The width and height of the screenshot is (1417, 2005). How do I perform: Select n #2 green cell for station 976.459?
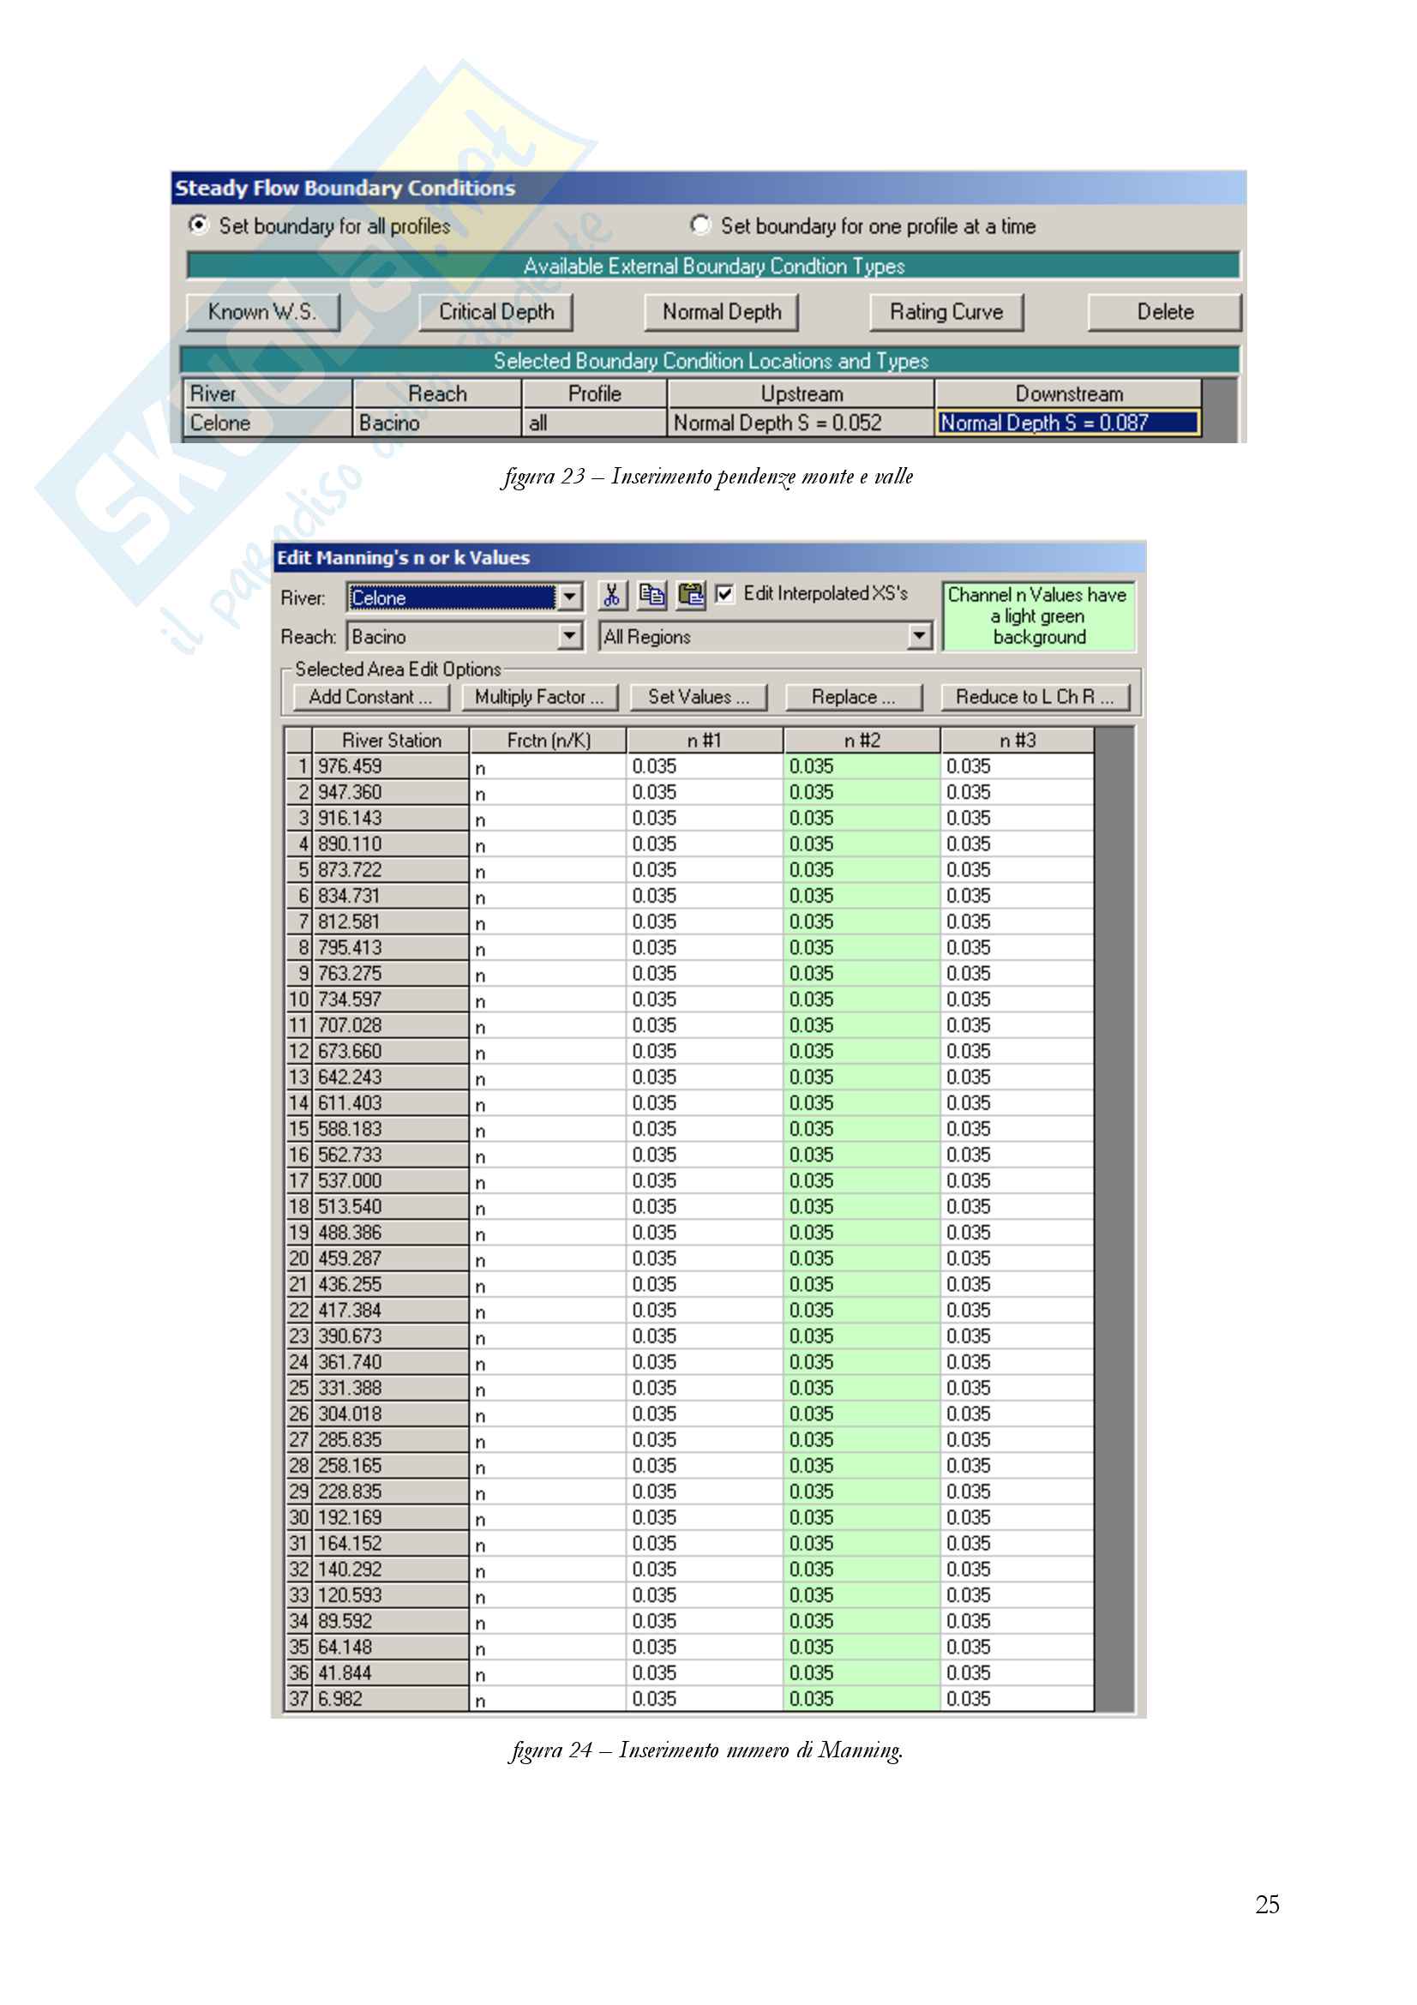[x=862, y=766]
